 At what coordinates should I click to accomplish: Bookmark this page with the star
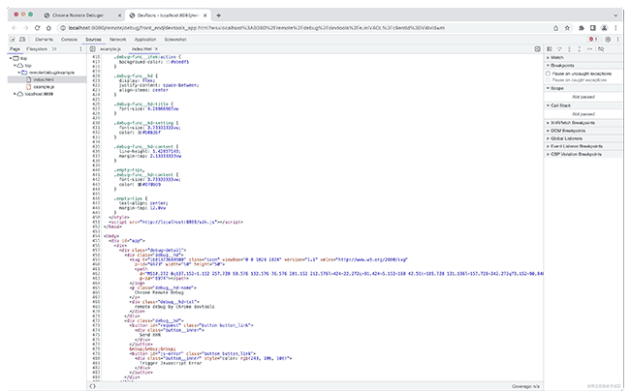[x=567, y=28]
